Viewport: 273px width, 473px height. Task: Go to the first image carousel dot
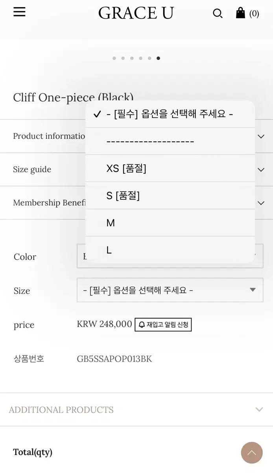tap(114, 58)
